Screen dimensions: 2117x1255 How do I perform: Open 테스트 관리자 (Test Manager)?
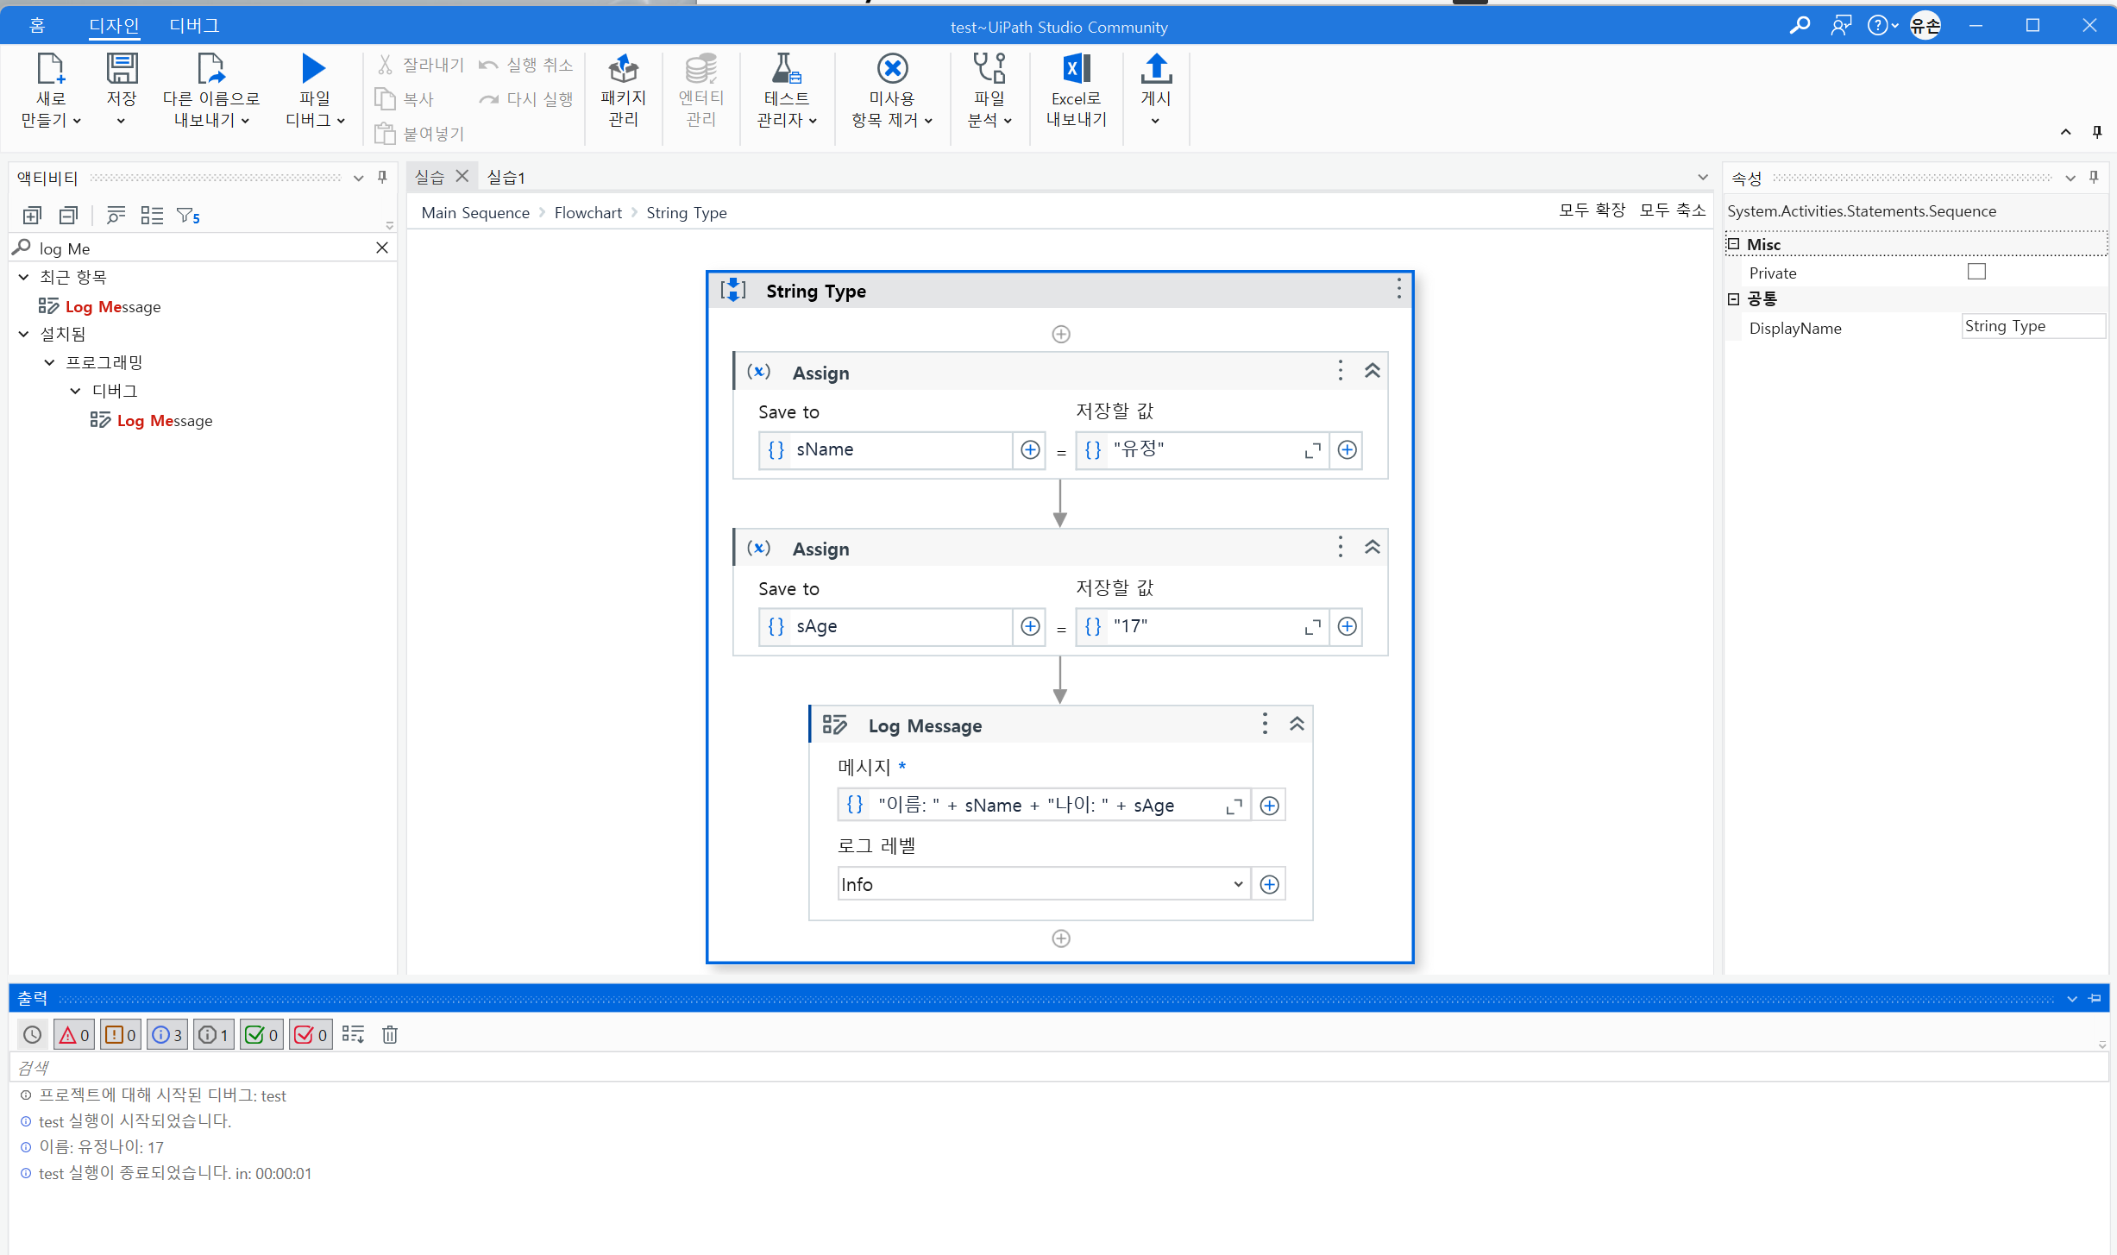tap(786, 90)
